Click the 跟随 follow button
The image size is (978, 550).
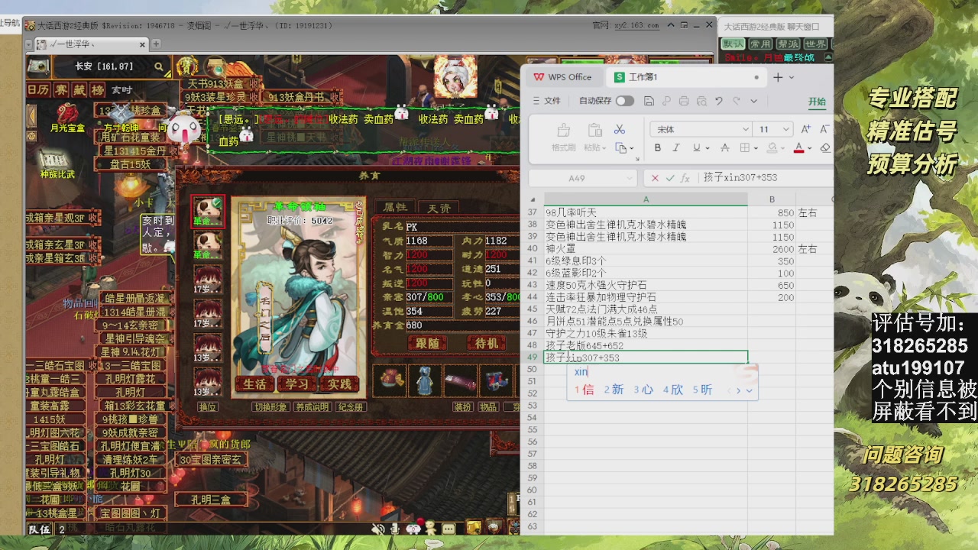click(428, 344)
